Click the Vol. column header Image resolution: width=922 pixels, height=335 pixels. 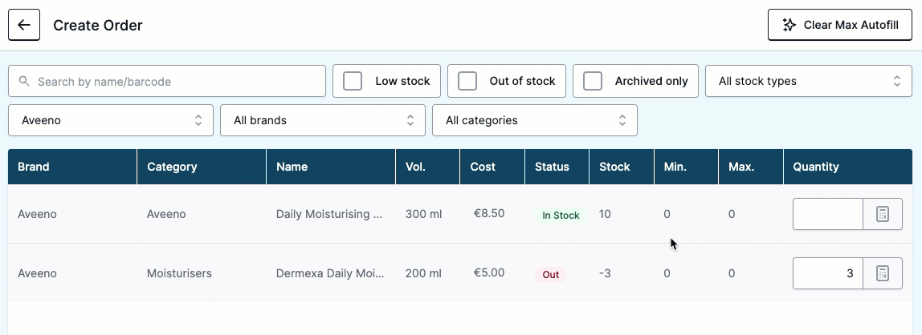pos(428,167)
